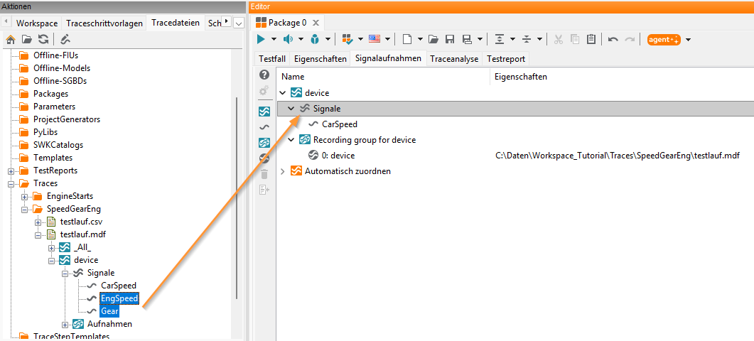Select CarSpeed signal in left tree
The image size is (754, 341).
(118, 286)
